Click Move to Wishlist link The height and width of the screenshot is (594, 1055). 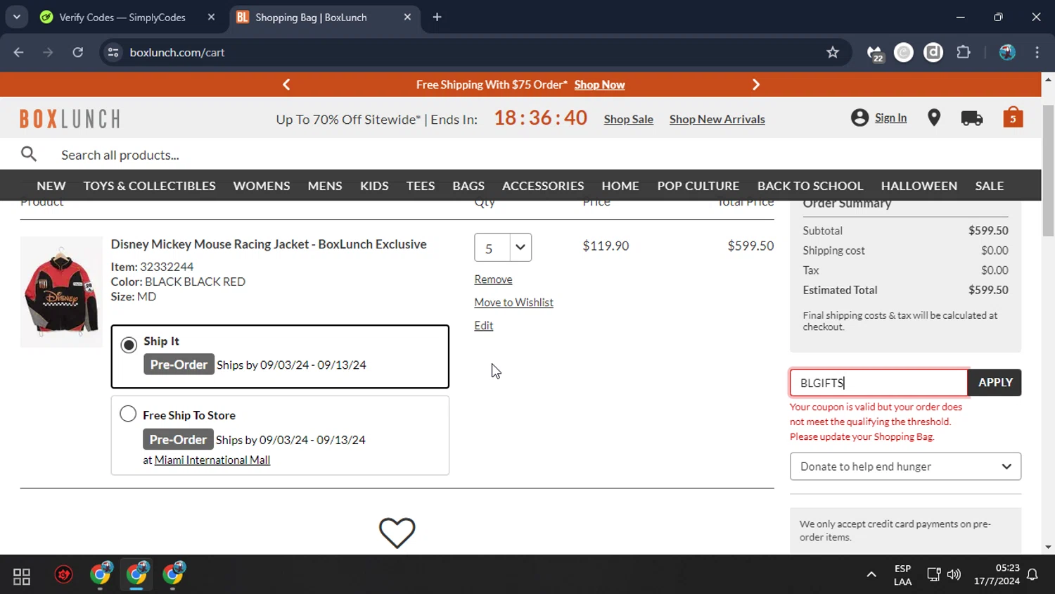tap(513, 303)
